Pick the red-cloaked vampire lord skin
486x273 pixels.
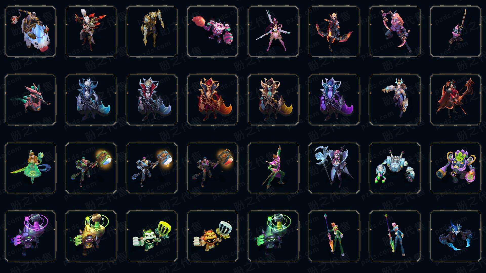point(213,100)
